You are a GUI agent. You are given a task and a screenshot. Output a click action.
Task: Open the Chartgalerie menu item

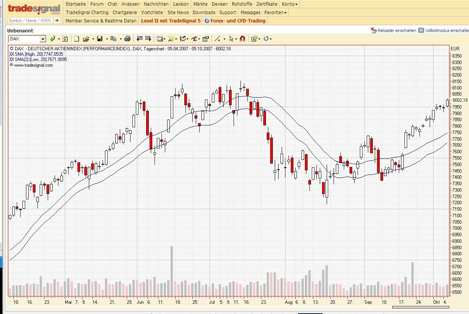click(x=124, y=12)
